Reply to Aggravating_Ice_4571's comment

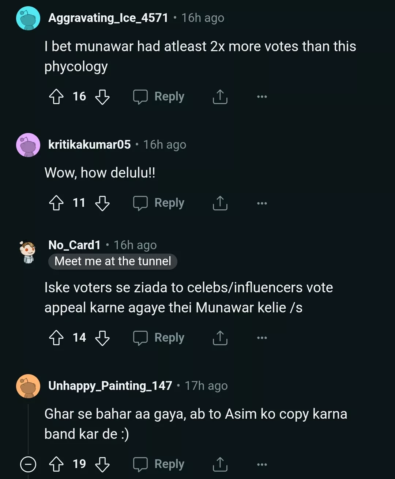point(159,97)
